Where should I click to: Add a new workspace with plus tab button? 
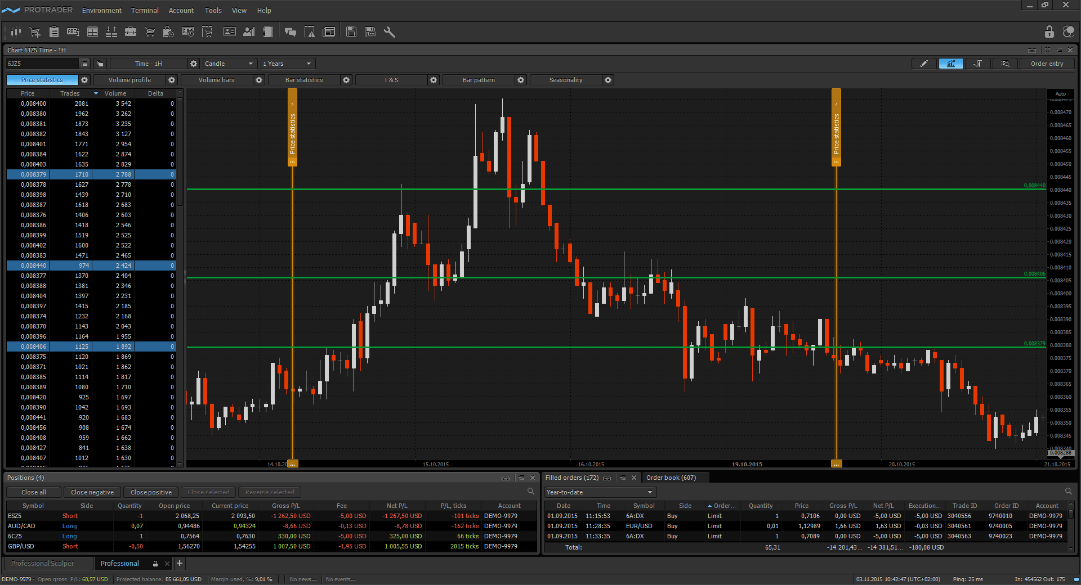tap(180, 563)
